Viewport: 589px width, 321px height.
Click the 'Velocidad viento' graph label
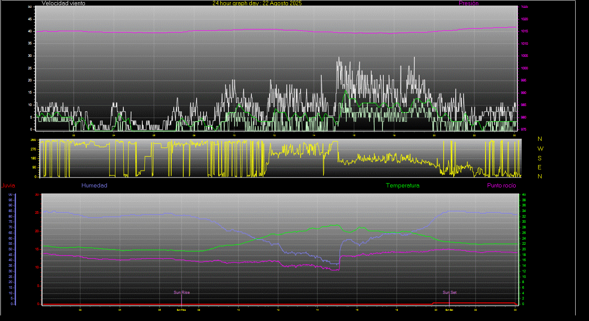click(63, 3)
